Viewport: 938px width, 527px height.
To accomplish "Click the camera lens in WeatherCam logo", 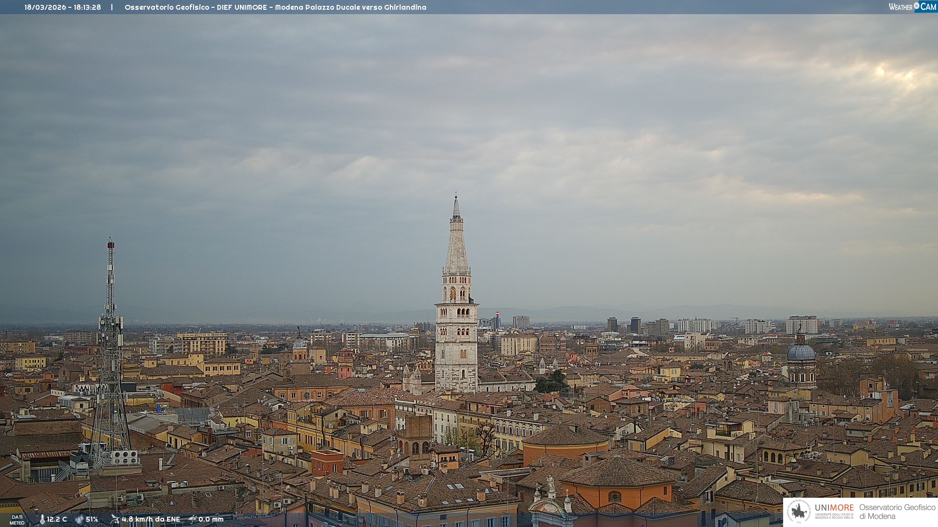I will (917, 5).
